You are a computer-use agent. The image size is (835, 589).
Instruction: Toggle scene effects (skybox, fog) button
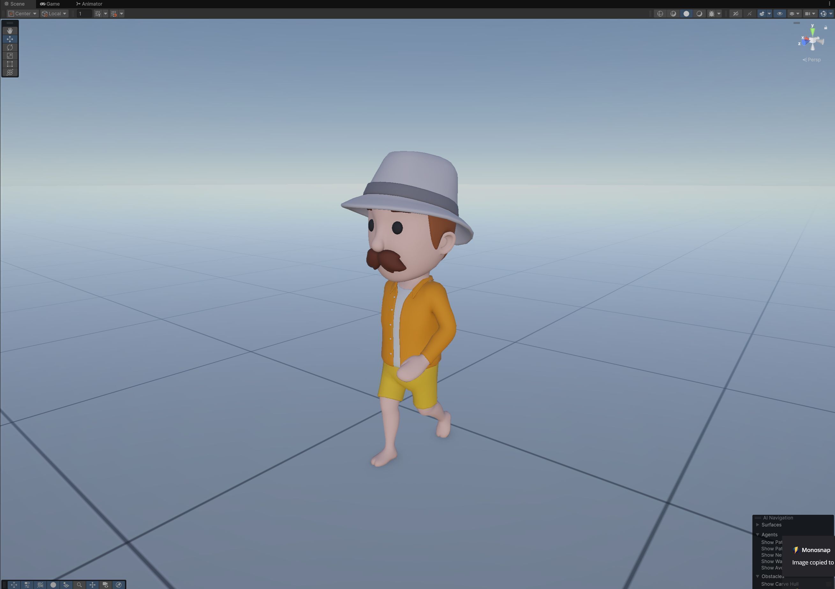pos(762,13)
